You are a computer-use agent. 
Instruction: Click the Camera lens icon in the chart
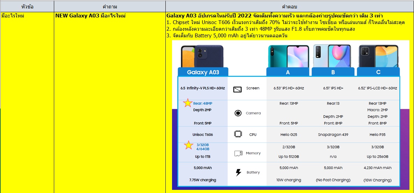(x=238, y=113)
